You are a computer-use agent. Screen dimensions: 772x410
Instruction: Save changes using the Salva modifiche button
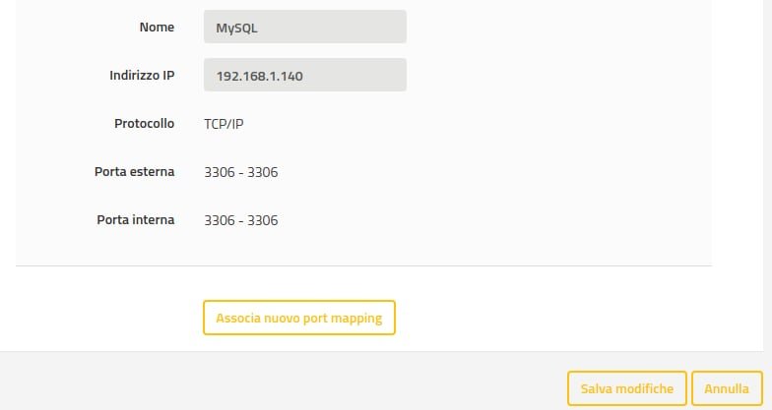pos(626,388)
